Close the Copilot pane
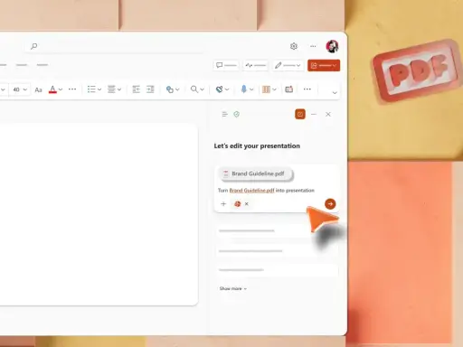Image resolution: width=463 pixels, height=347 pixels. point(328,114)
